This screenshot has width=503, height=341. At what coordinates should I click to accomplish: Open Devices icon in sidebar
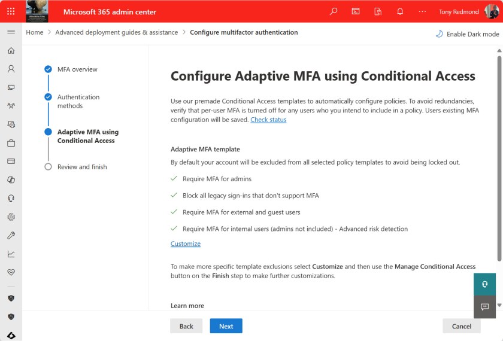pyautogui.click(x=11, y=87)
